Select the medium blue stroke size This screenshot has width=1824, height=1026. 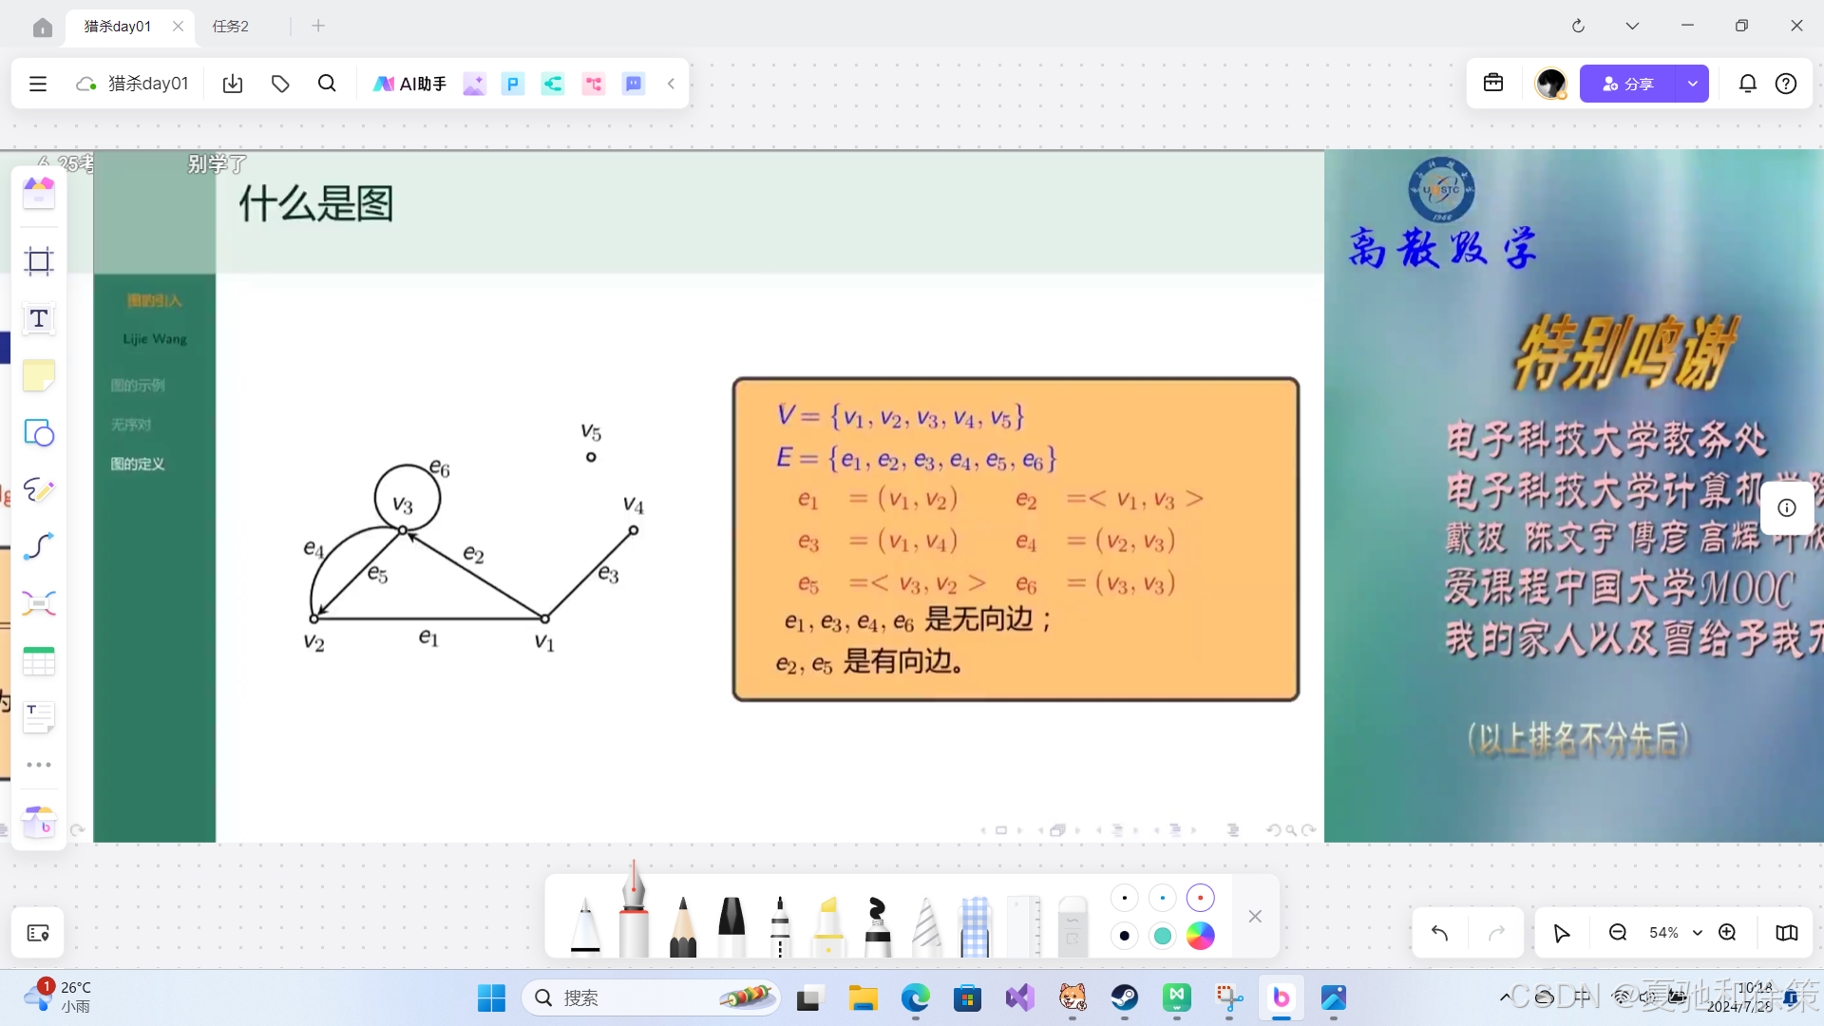(x=1163, y=898)
